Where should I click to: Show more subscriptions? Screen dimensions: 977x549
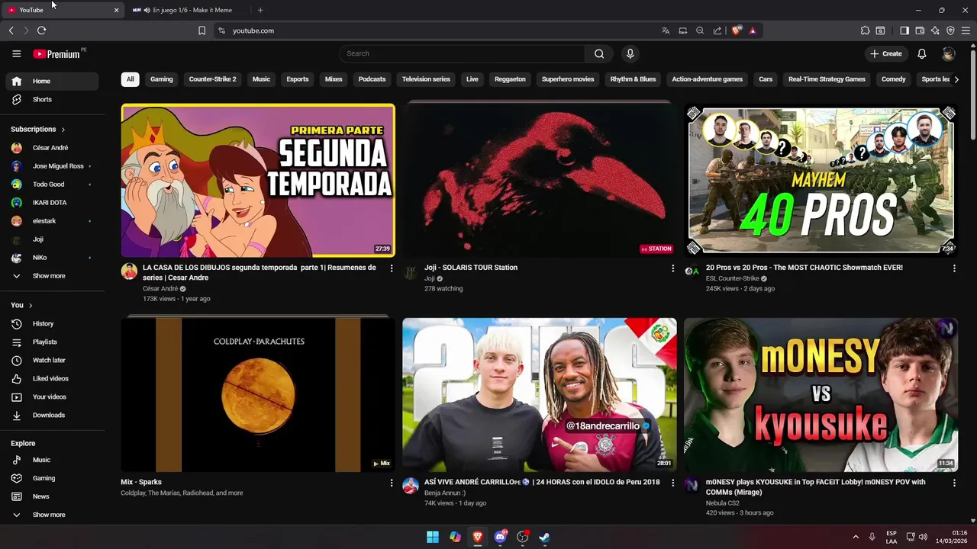pyautogui.click(x=52, y=276)
